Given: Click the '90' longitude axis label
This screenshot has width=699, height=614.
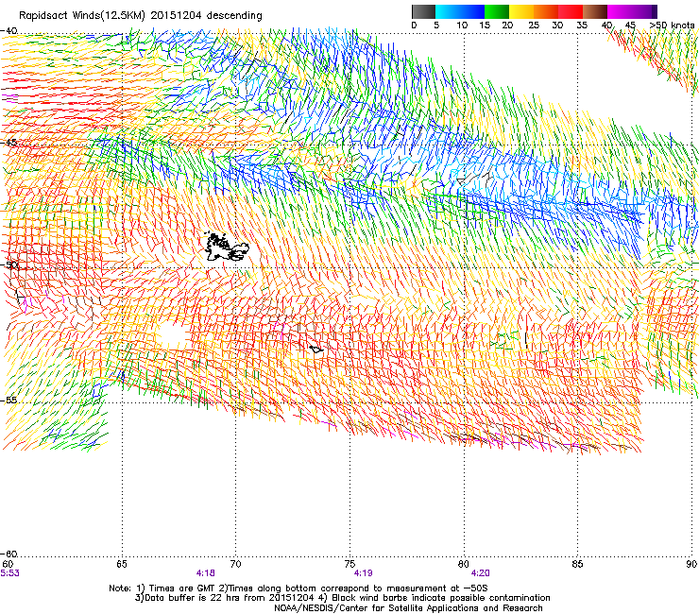Looking at the screenshot, I should 691,564.
